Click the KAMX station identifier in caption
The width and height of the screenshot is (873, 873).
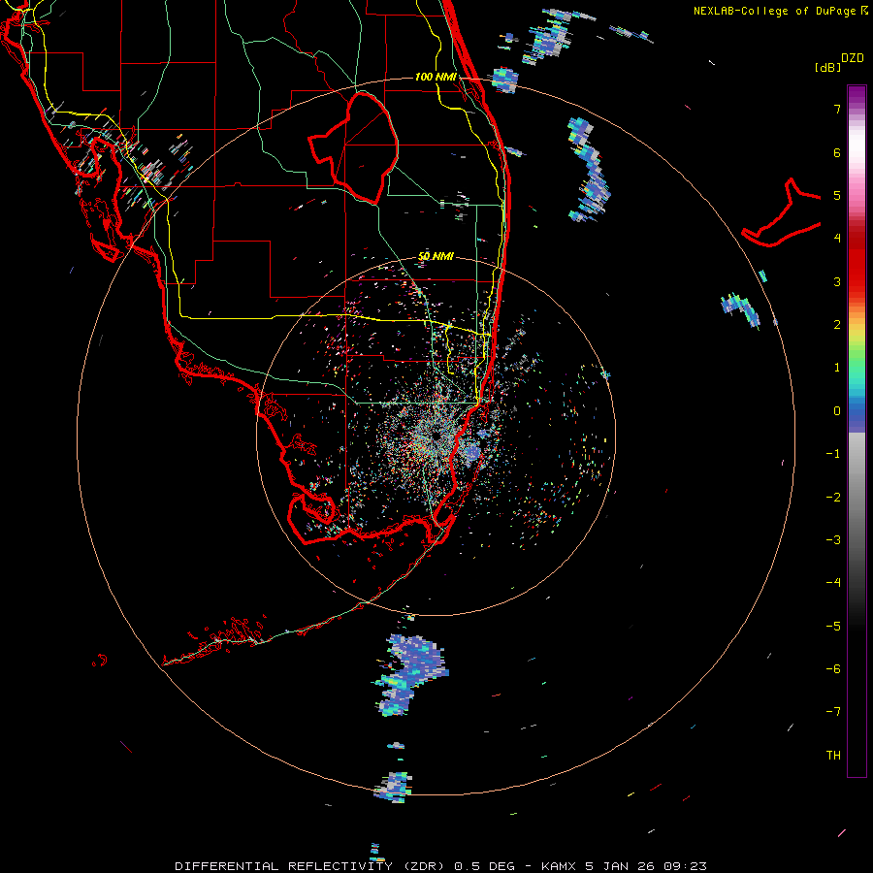coord(559,866)
